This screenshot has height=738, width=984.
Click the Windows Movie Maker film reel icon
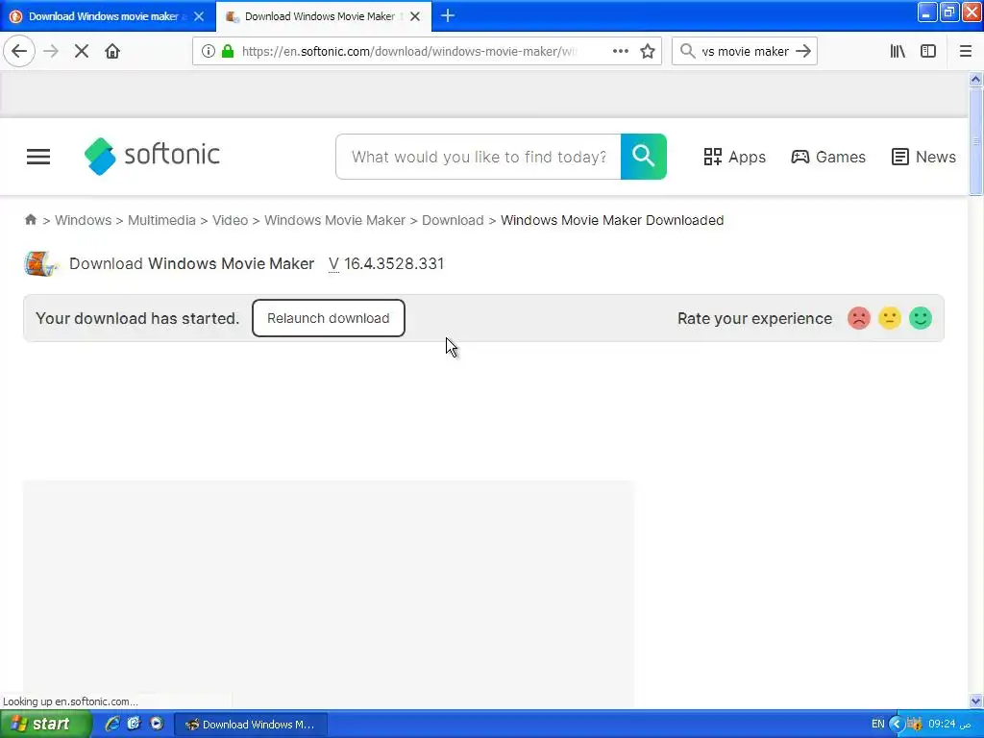coord(41,263)
